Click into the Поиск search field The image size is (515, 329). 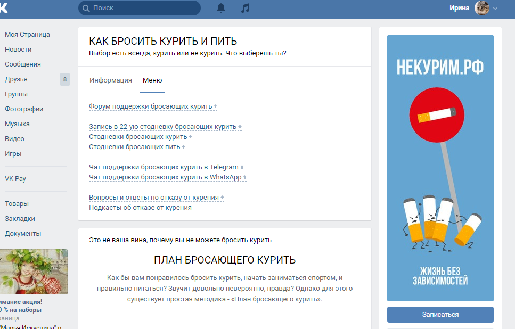[x=144, y=8]
